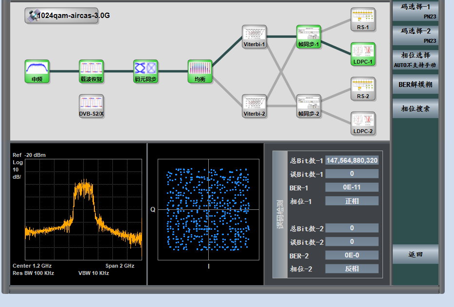
Task: Click the 中频 IF block icon
Action: [x=37, y=71]
